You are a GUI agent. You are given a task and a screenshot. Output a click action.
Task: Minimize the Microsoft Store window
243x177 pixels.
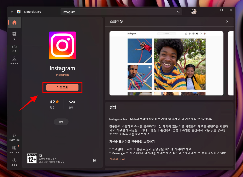tap(212, 10)
